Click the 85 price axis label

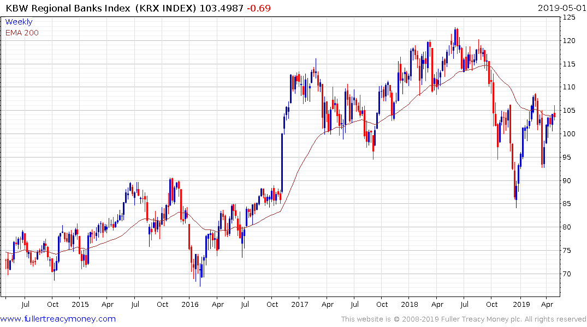point(567,204)
